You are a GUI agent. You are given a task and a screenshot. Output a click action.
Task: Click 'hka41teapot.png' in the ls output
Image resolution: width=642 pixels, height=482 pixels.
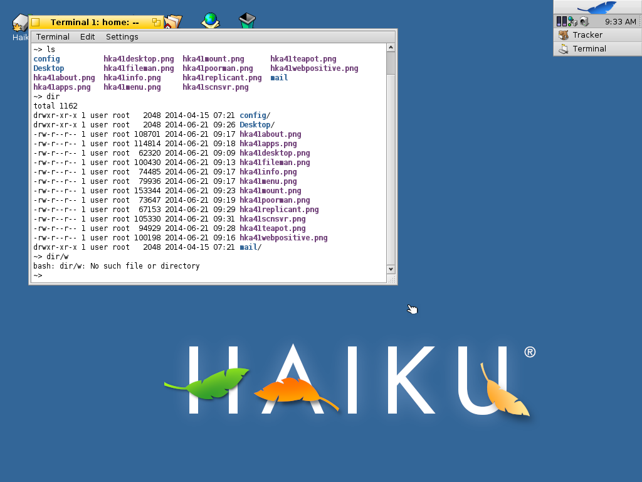(x=303, y=59)
